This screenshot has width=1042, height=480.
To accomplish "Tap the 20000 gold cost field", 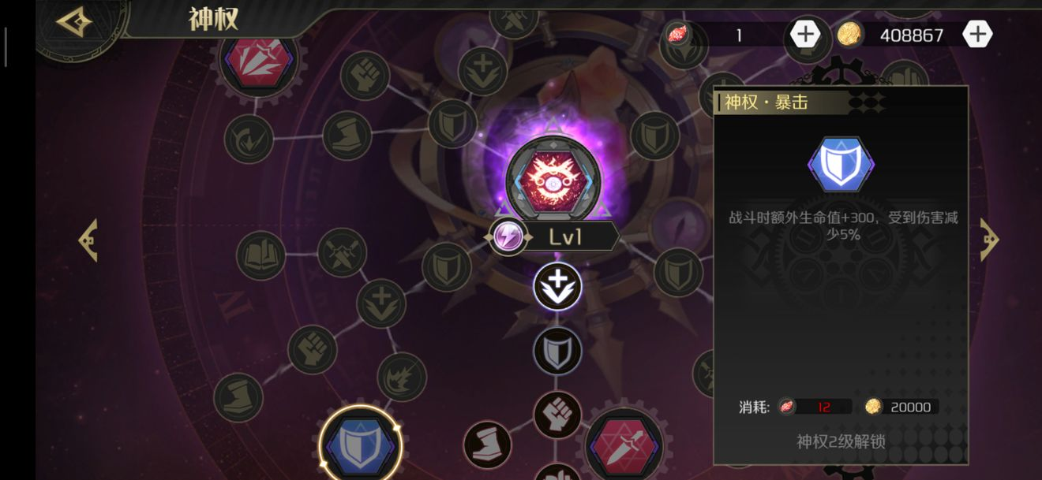I will pyautogui.click(x=902, y=407).
